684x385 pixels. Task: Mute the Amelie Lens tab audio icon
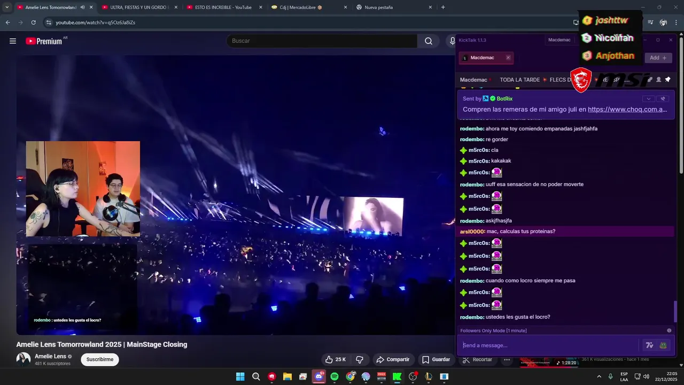pyautogui.click(x=82, y=7)
